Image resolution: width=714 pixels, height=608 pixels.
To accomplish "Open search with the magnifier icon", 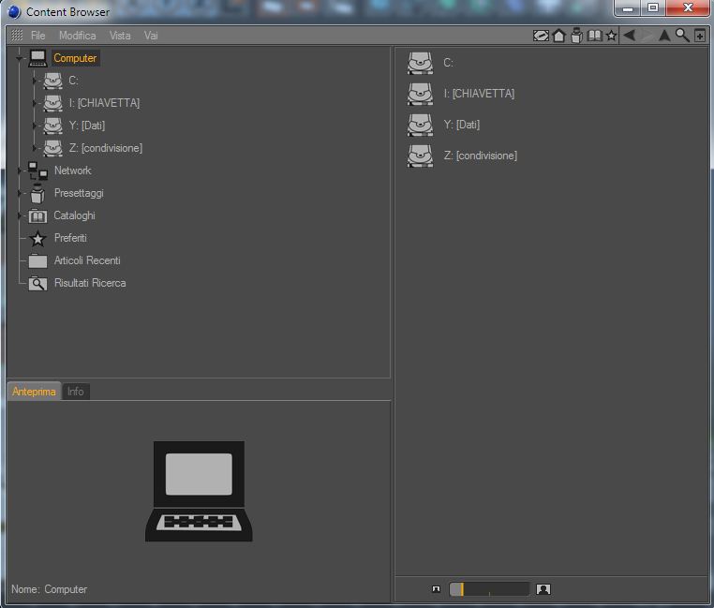I will (682, 35).
